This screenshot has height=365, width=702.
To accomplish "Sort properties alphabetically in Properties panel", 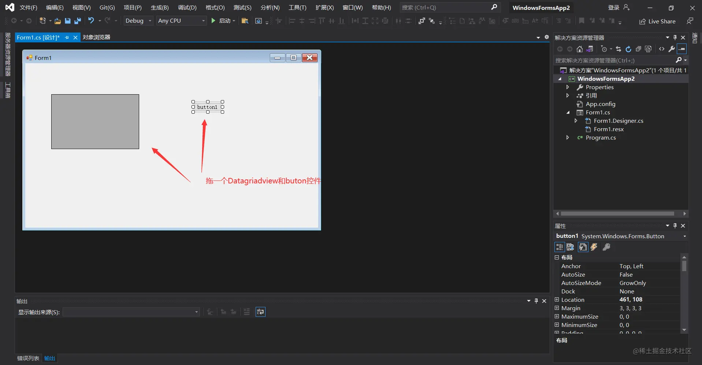I will click(x=570, y=247).
